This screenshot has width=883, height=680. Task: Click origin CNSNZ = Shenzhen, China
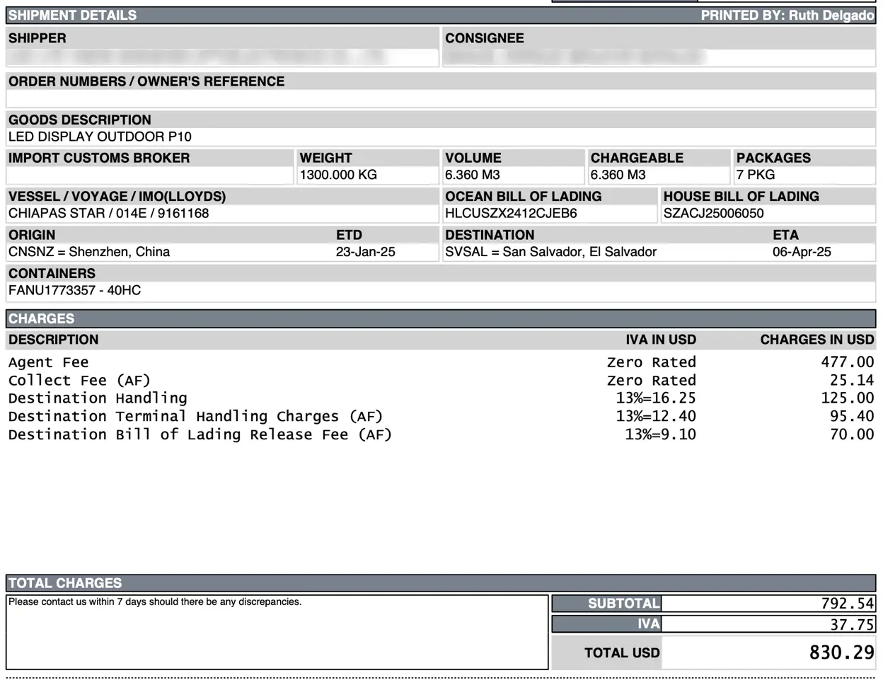tap(89, 252)
